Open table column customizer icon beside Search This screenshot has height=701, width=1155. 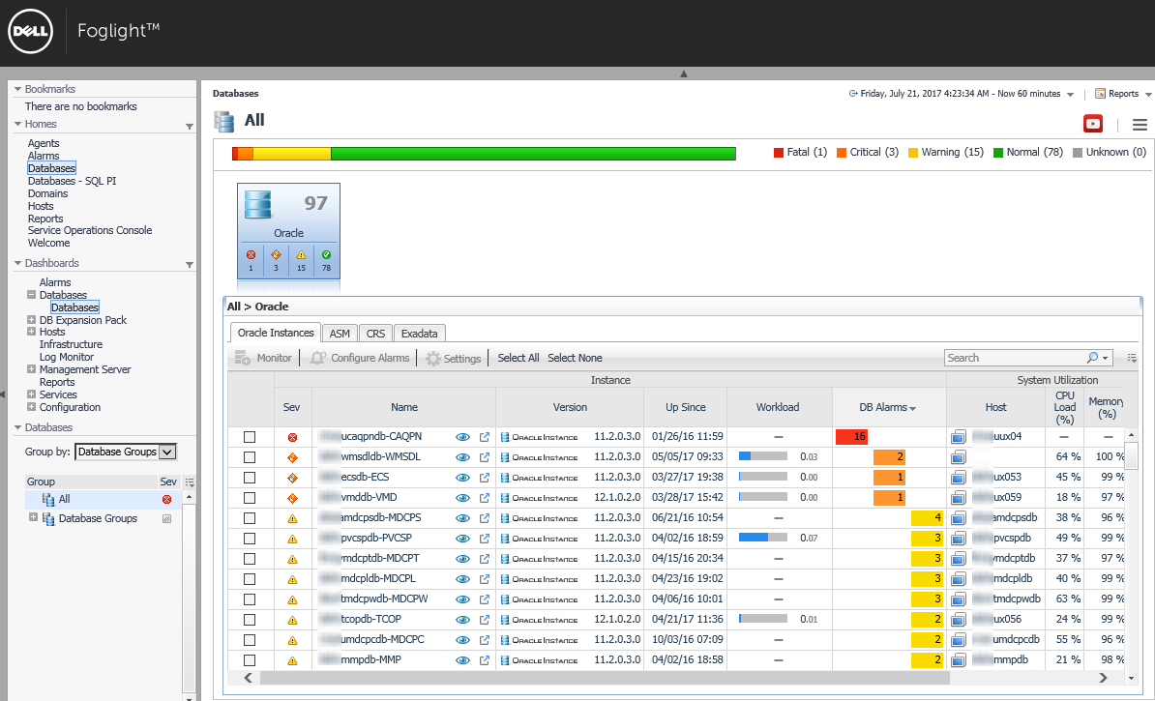point(1132,358)
